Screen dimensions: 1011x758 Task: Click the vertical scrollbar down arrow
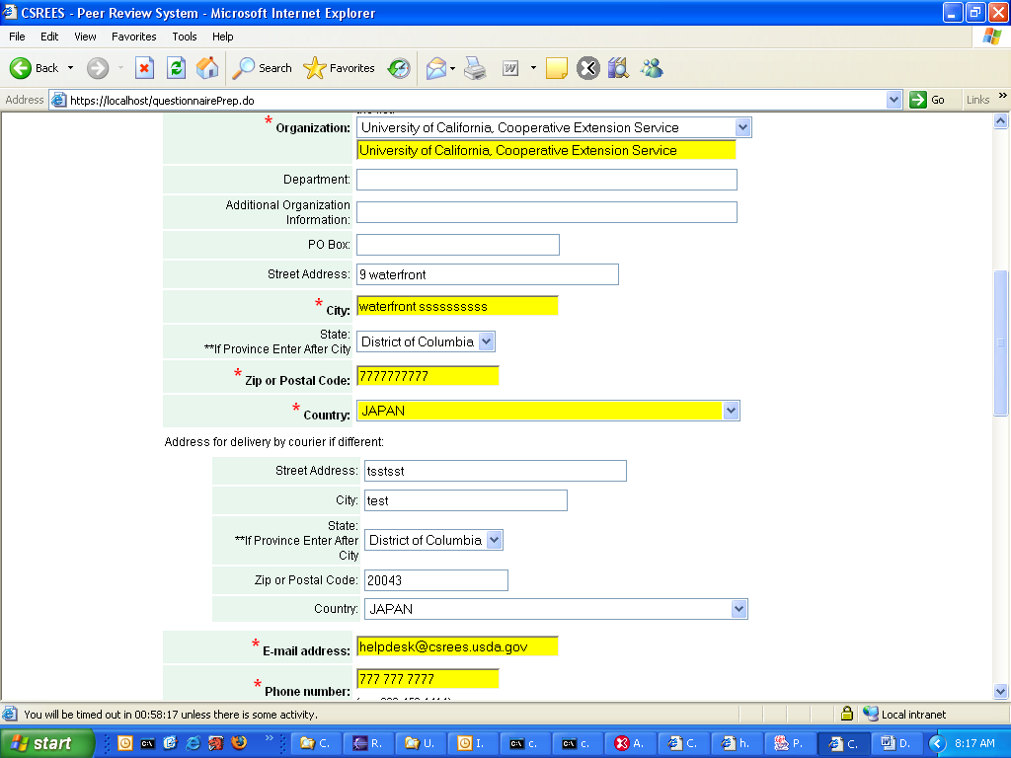[x=1001, y=692]
